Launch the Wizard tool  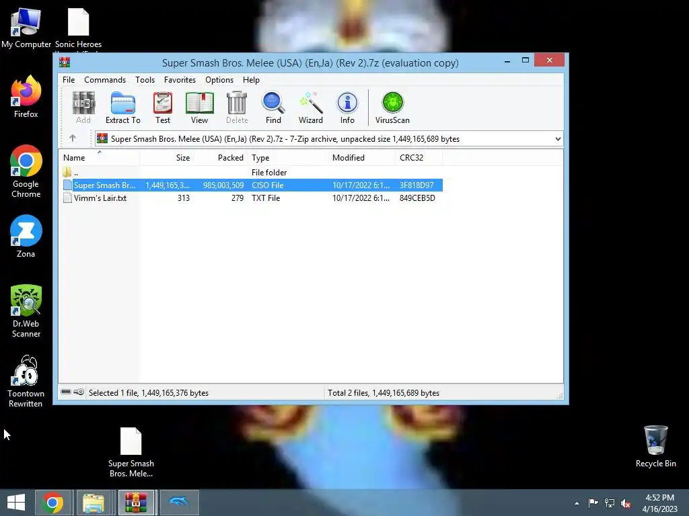311,107
